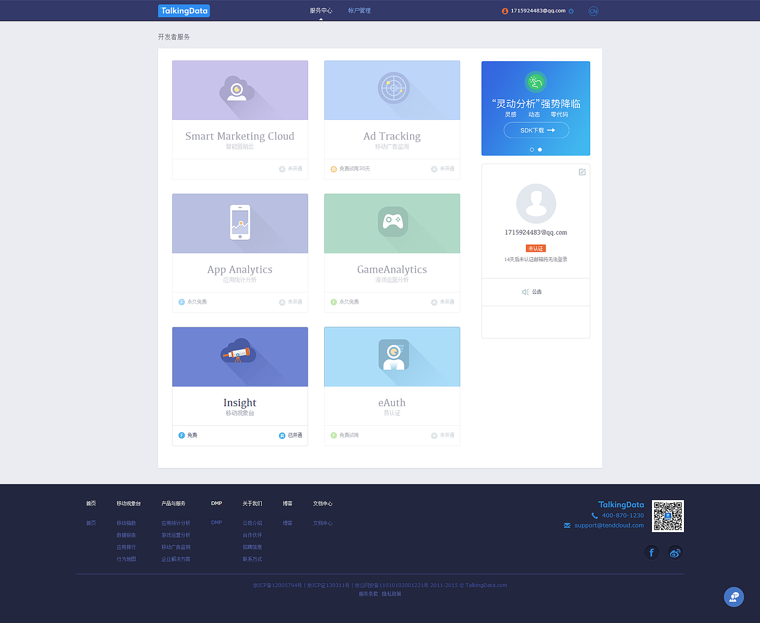Click the SDK下载 button on the banner
The image size is (760, 623).
click(536, 130)
